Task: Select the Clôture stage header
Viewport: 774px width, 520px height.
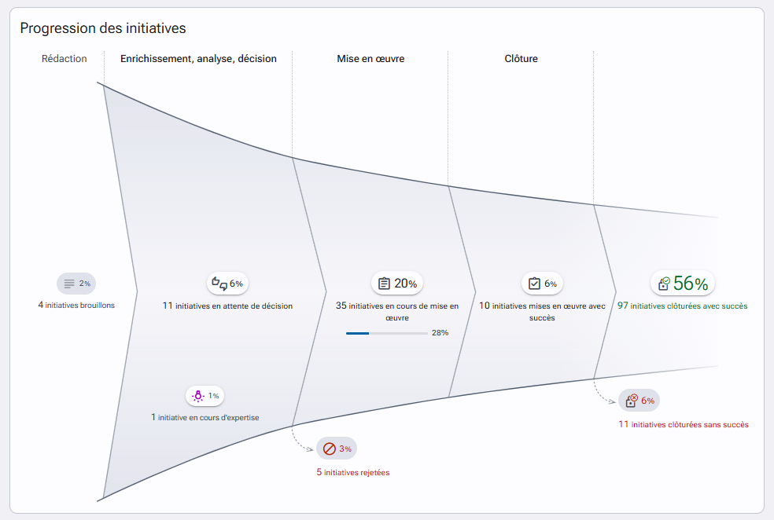Action: click(x=522, y=59)
